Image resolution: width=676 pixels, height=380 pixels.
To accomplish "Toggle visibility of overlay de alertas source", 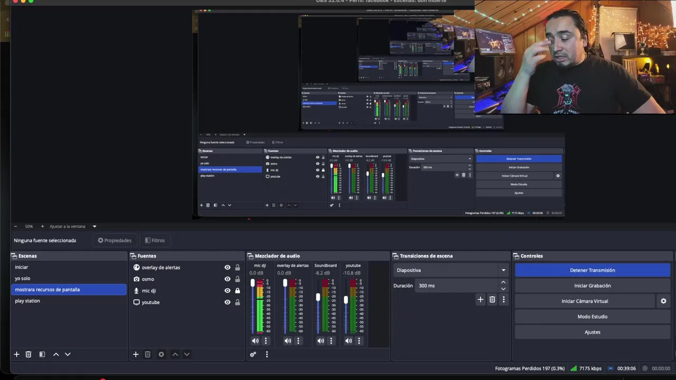I will click(x=227, y=268).
